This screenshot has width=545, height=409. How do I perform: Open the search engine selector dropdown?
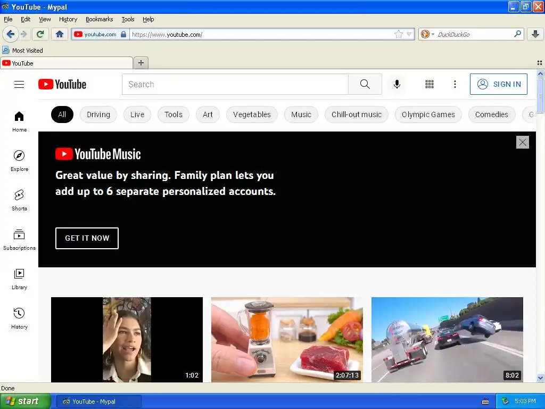[x=427, y=34]
